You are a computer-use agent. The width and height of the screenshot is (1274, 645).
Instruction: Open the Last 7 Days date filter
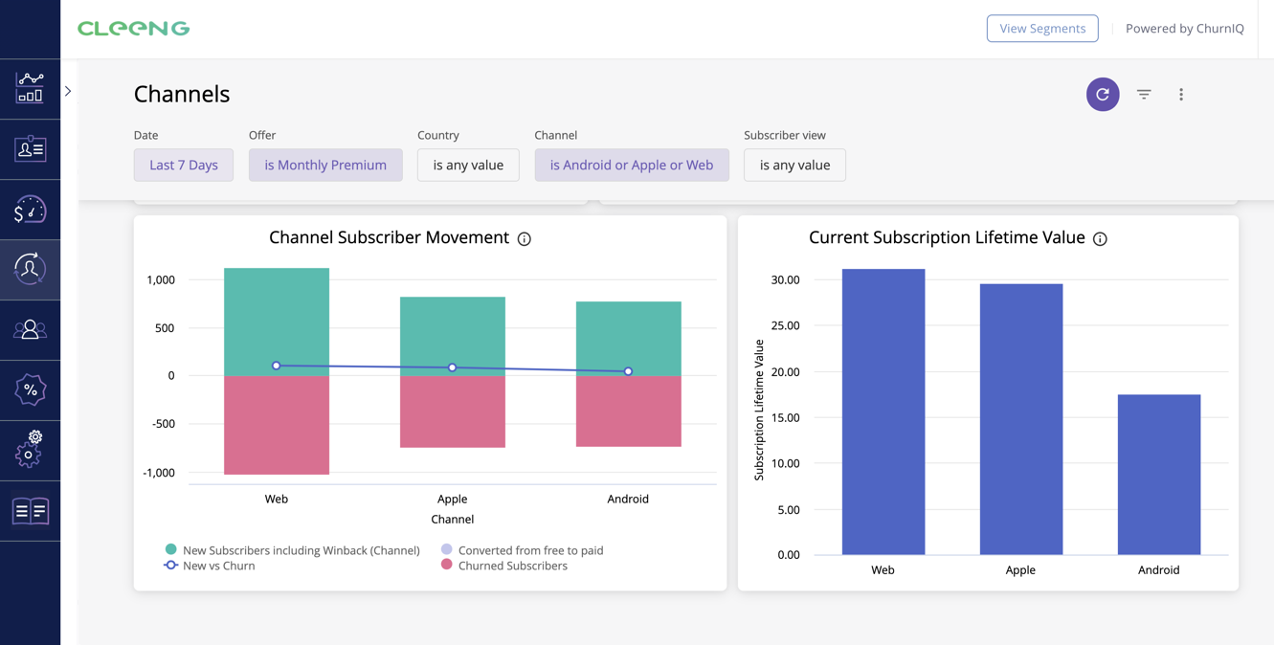184,165
